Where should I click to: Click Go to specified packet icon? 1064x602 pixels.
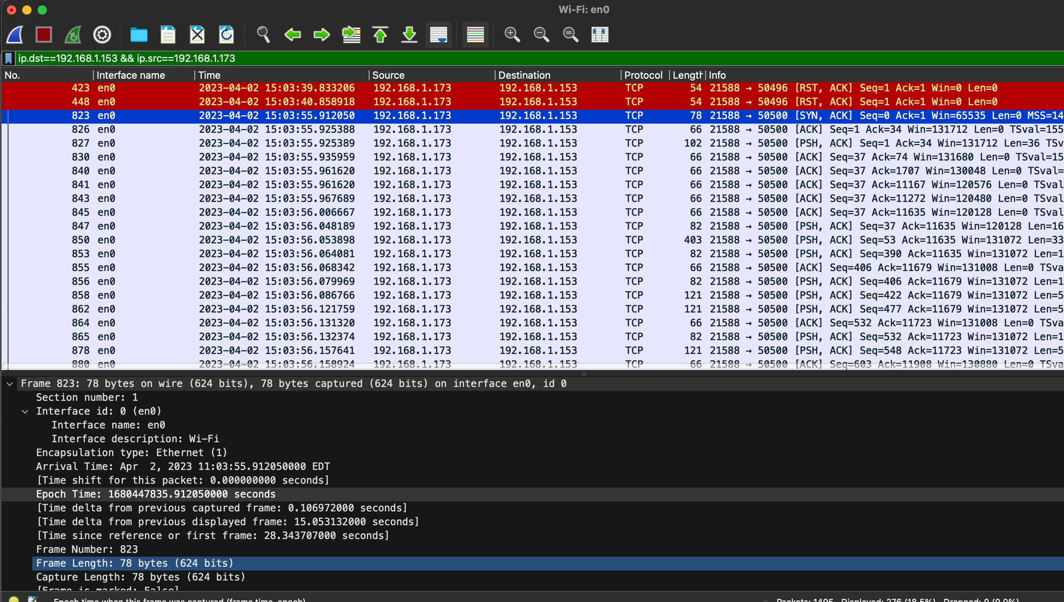pyautogui.click(x=351, y=35)
